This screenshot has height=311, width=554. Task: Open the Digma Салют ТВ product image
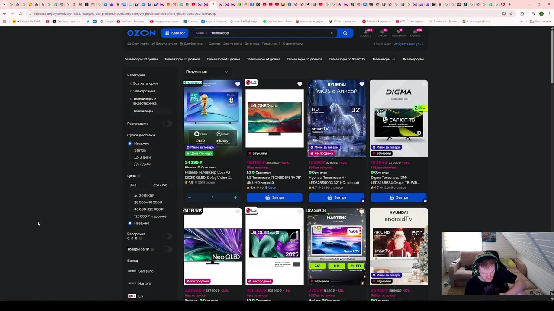pos(399,118)
